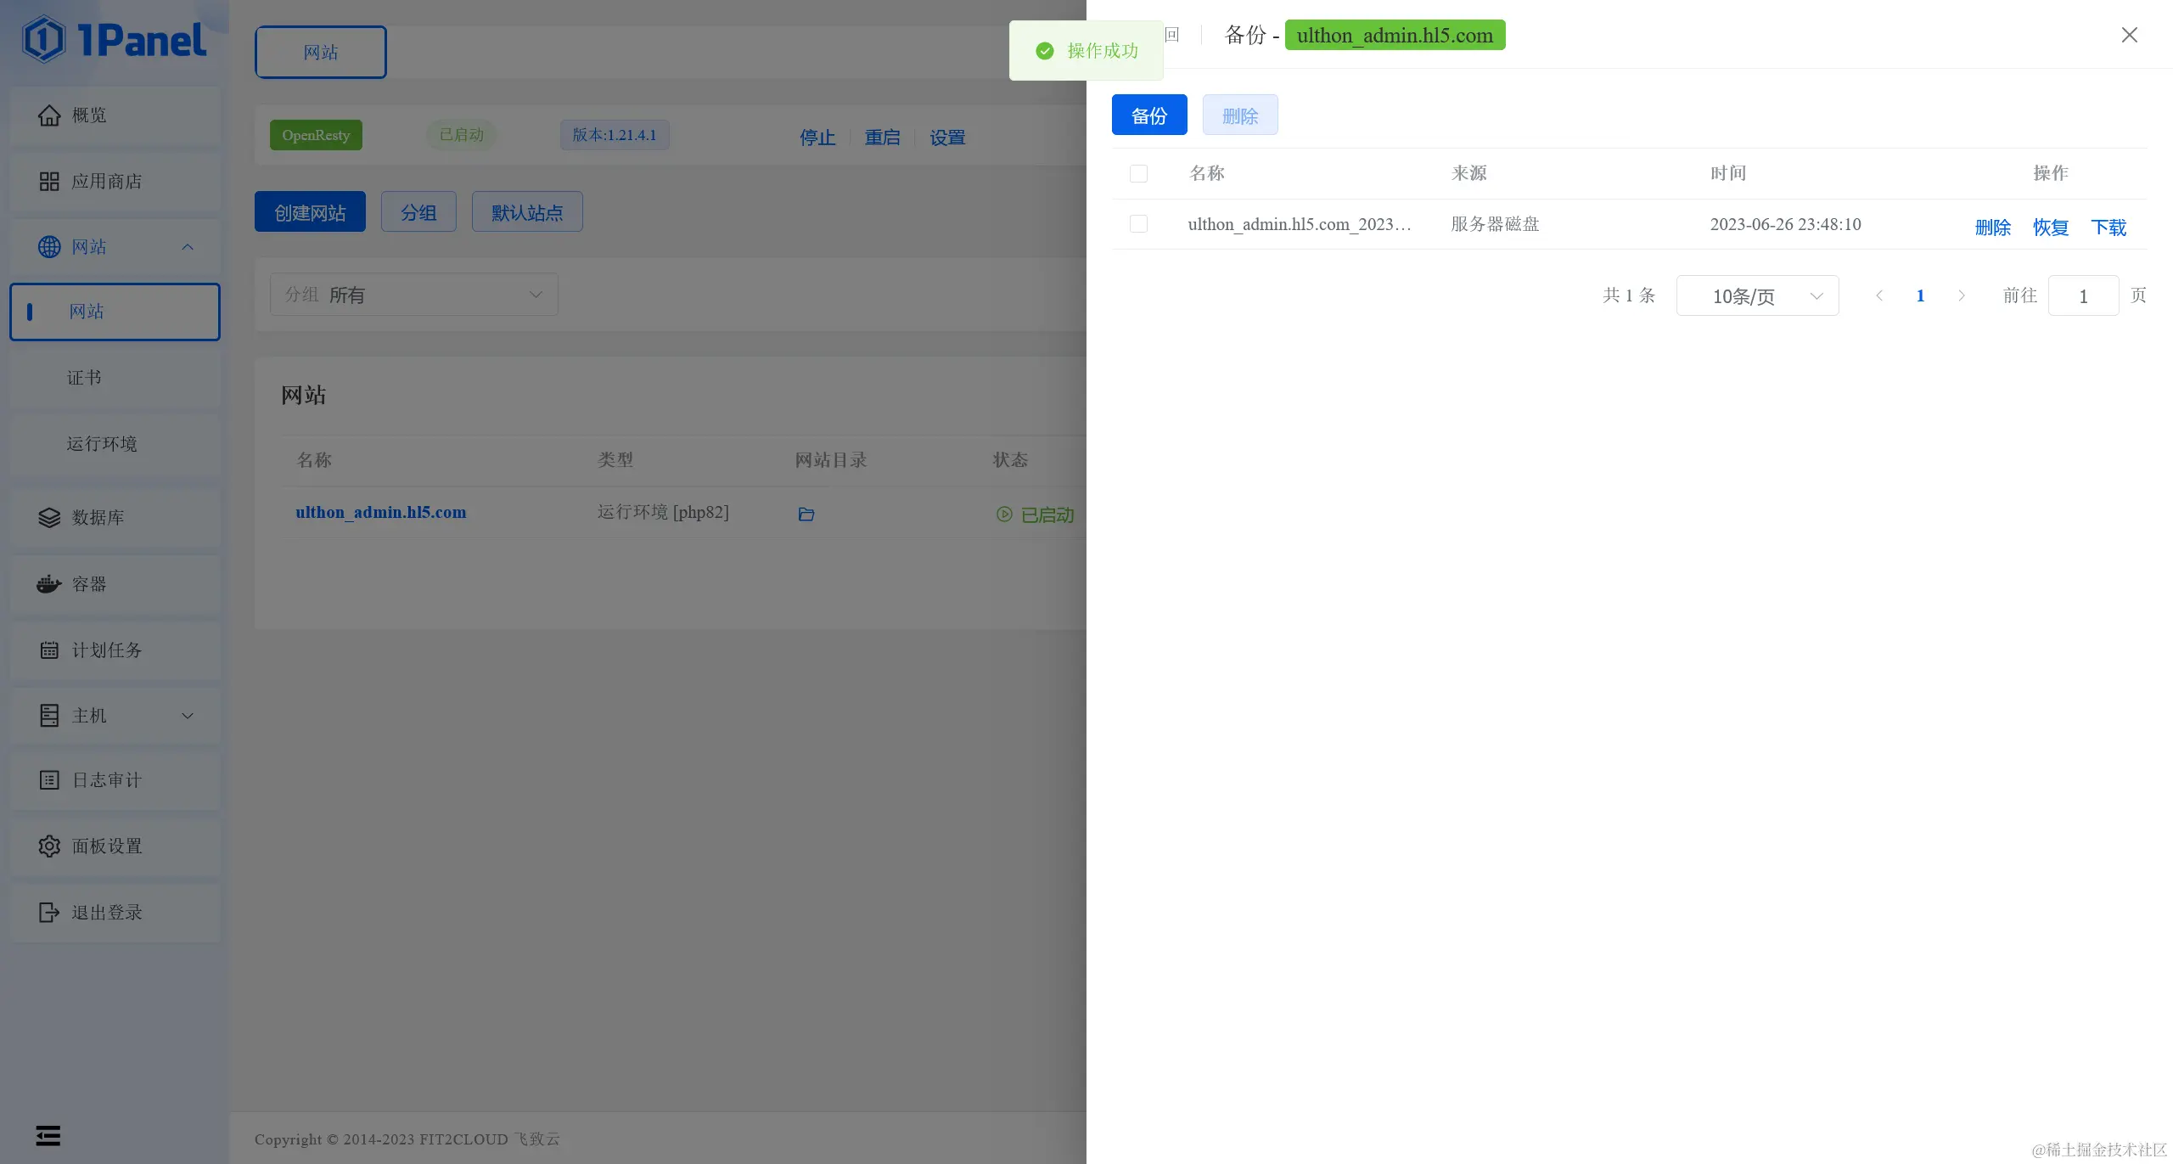
Task: Click the logout door icon
Action: coord(49,913)
